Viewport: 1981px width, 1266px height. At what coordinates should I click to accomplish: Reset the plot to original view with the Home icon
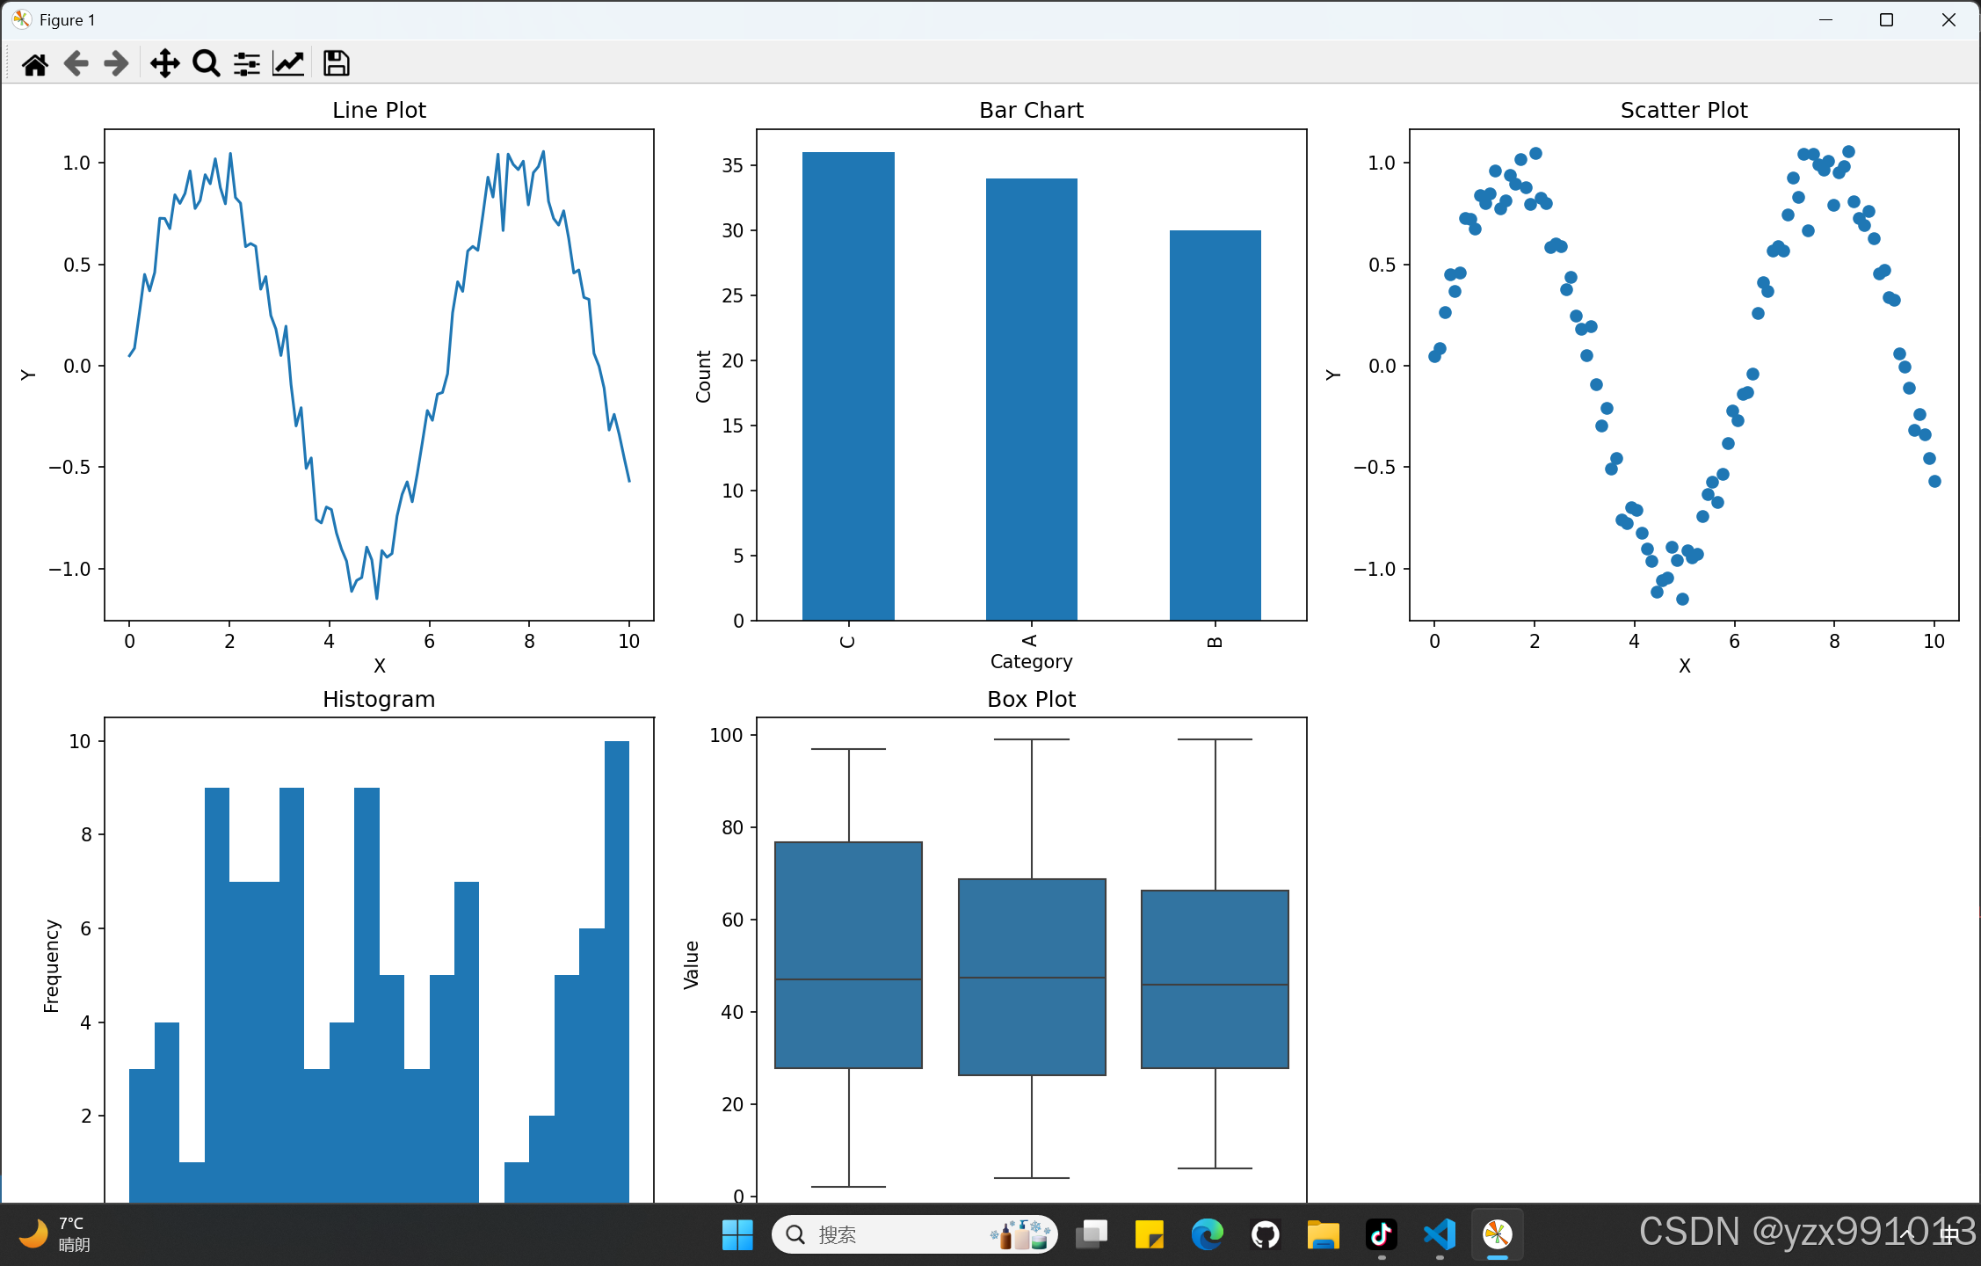tap(35, 63)
